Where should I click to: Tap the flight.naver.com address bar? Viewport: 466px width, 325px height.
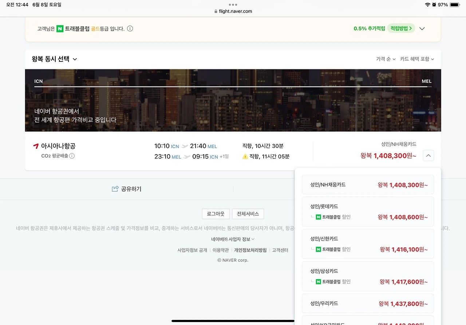pyautogui.click(x=233, y=11)
